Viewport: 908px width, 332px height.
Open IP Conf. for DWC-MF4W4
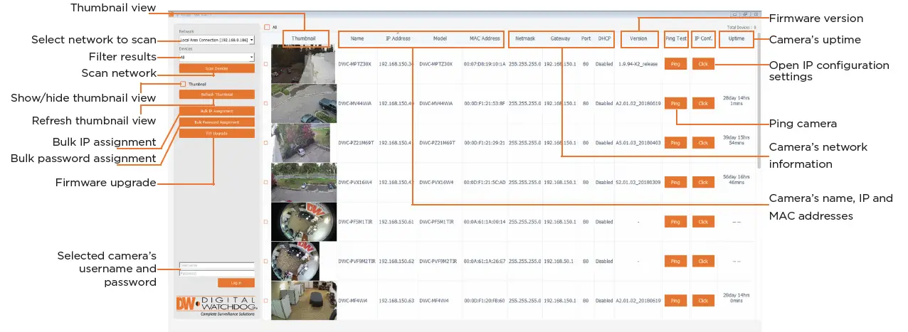coord(703,301)
